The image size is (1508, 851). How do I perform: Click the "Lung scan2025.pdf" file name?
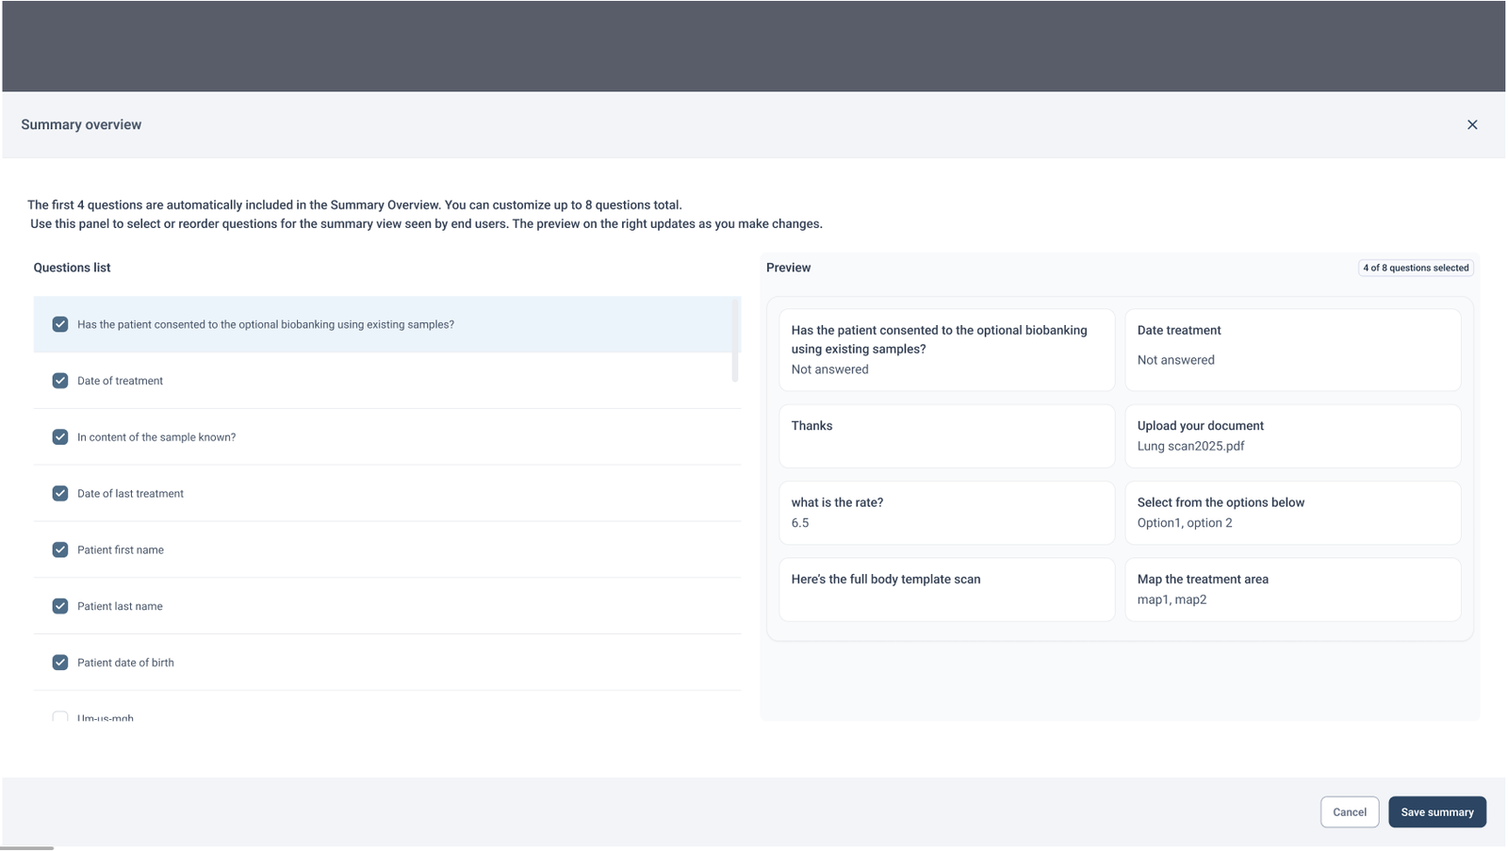[x=1190, y=447]
